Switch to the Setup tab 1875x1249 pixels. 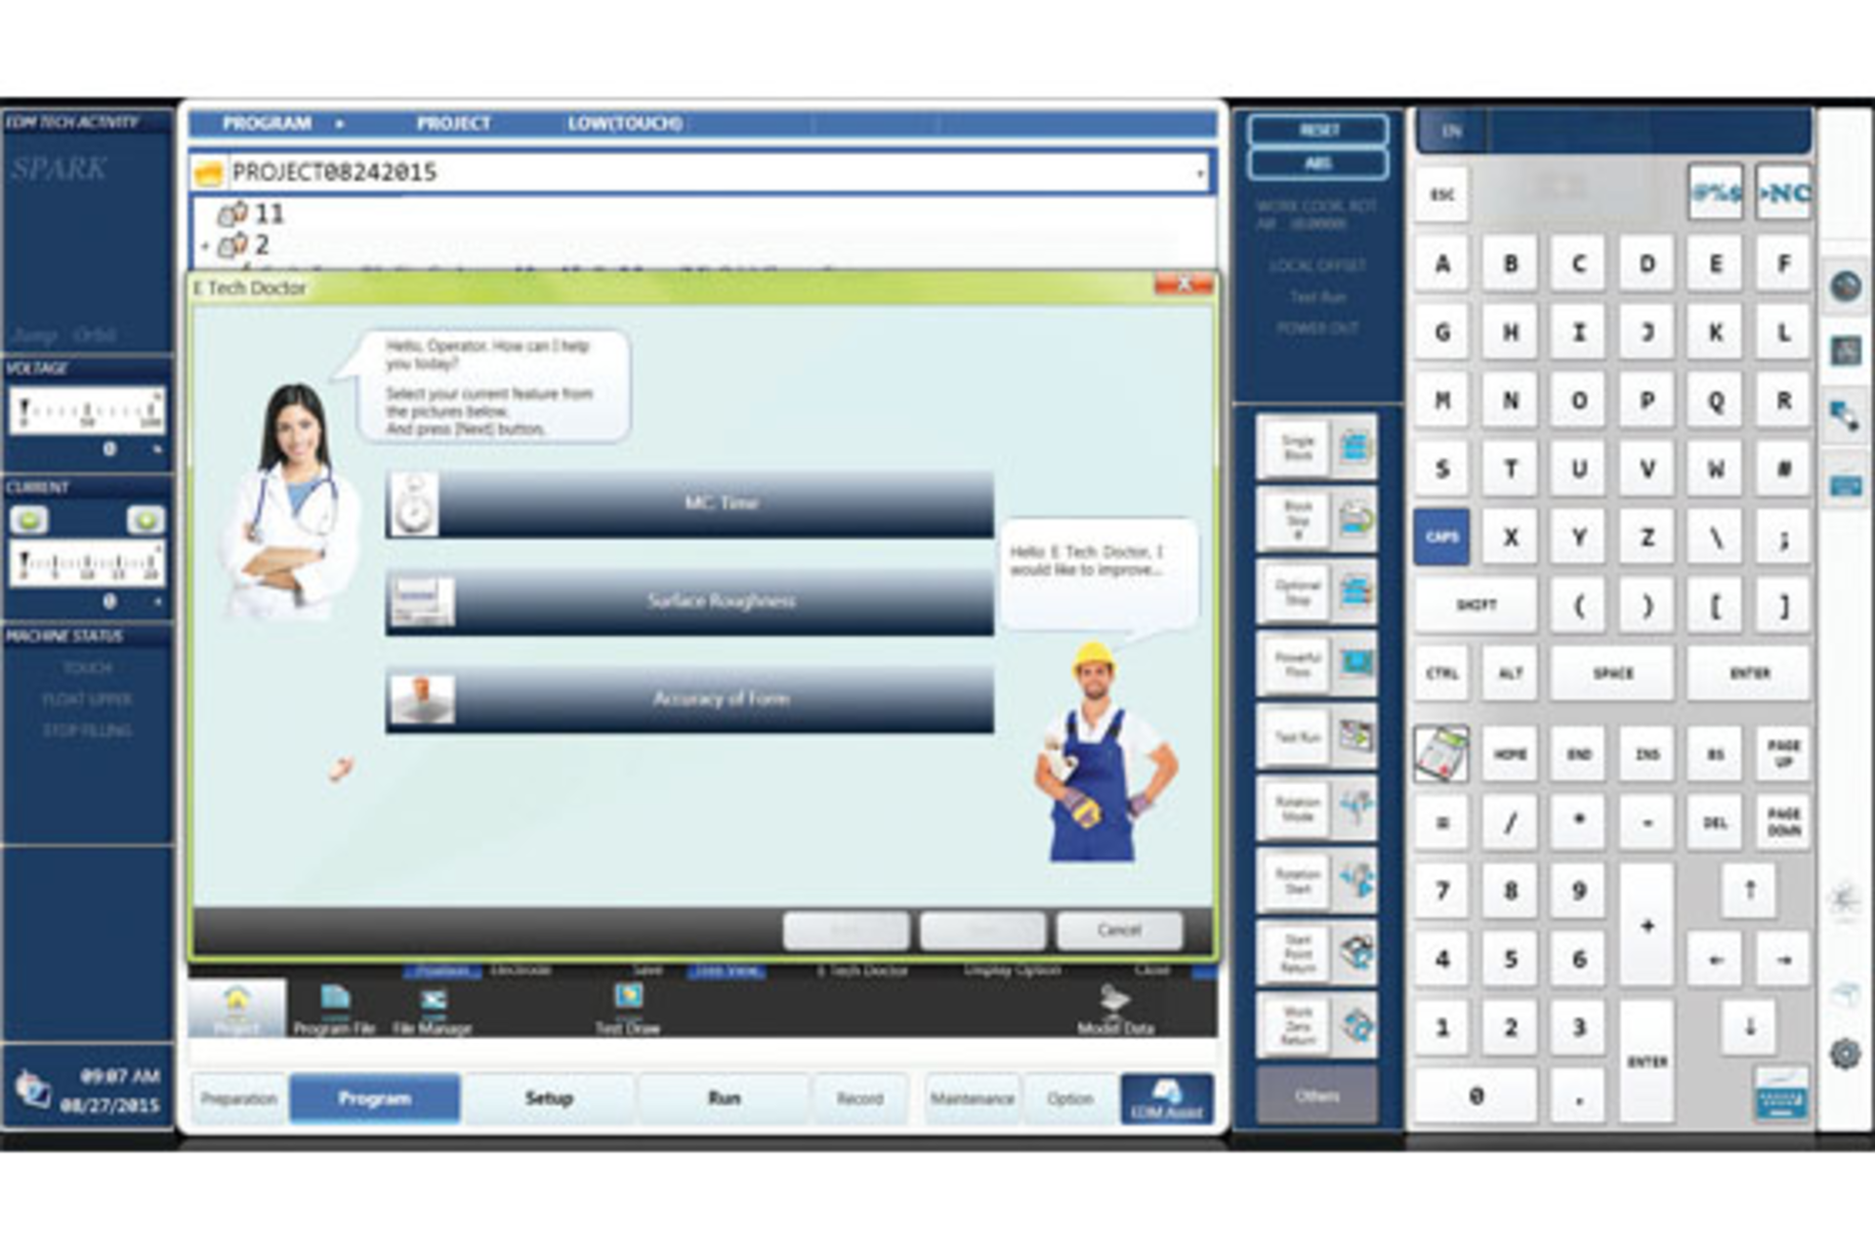[x=549, y=1099]
